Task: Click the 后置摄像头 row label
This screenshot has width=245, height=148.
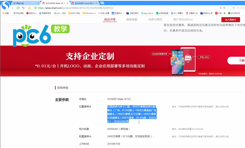Action: click(x=85, y=107)
